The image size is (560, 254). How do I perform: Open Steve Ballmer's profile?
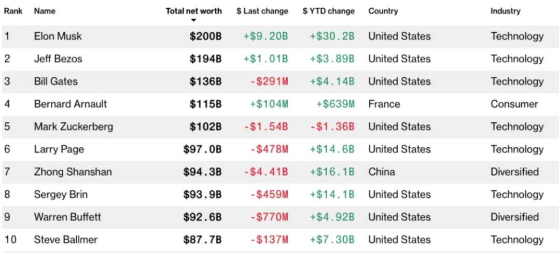click(x=66, y=239)
